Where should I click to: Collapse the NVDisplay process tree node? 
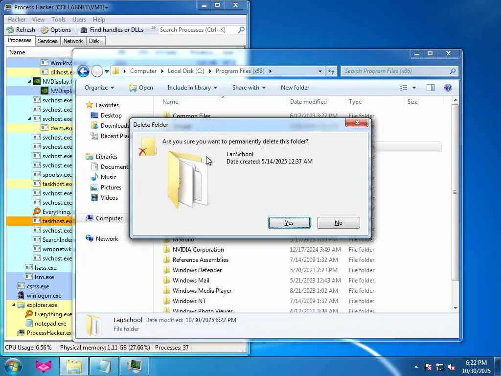pyautogui.click(x=29, y=82)
